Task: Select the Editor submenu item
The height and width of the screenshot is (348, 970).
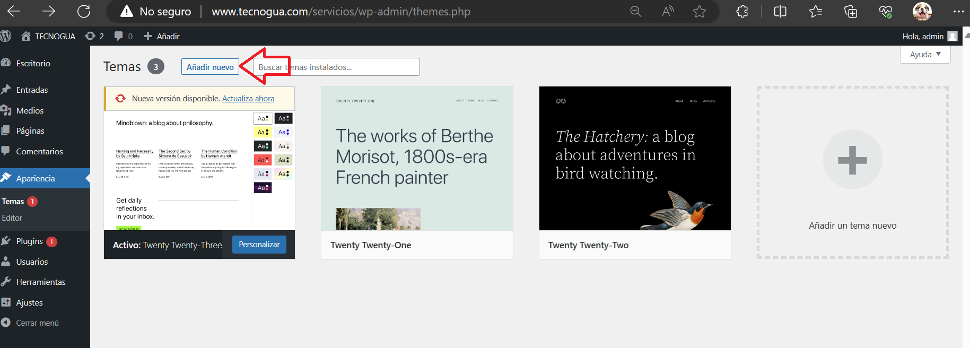Action: coord(12,218)
